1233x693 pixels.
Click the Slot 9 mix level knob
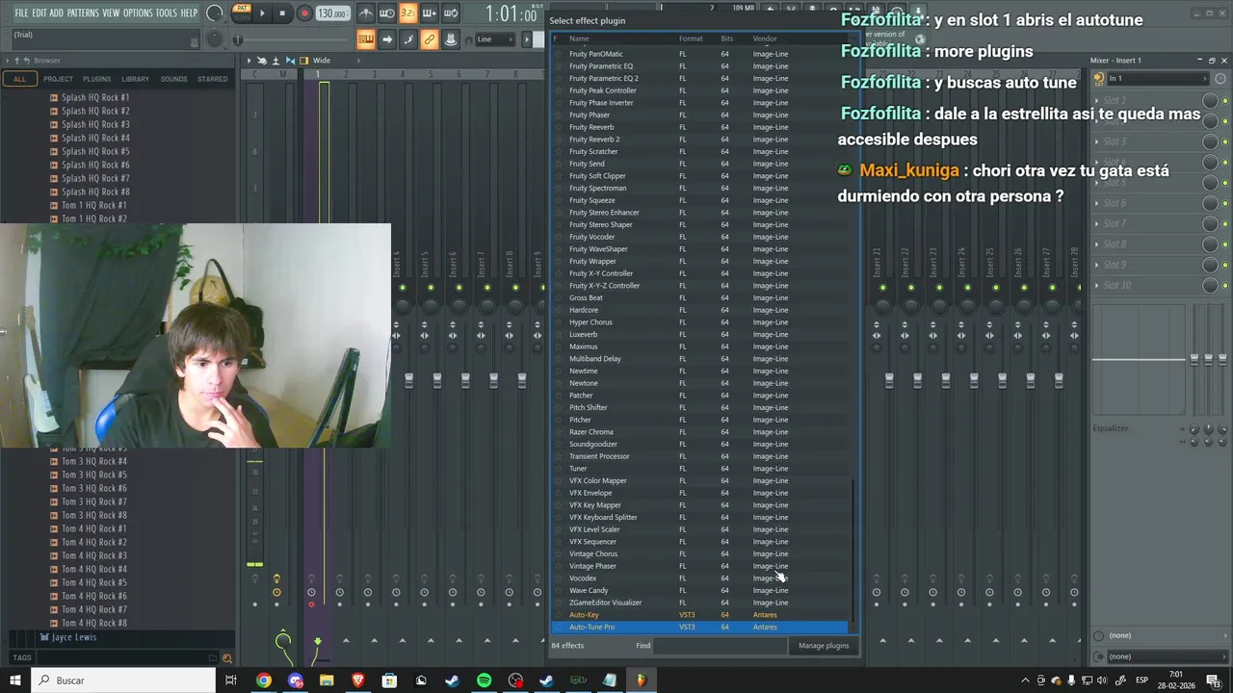[1210, 265]
